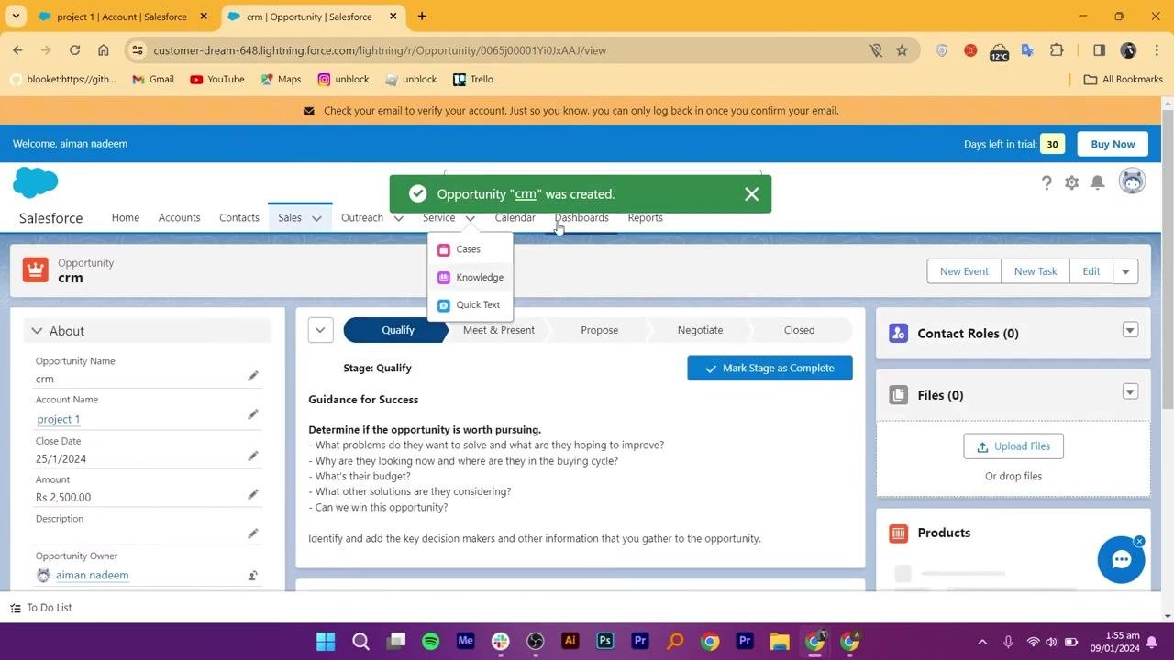Switch to project 1 Account browser tab

121,16
